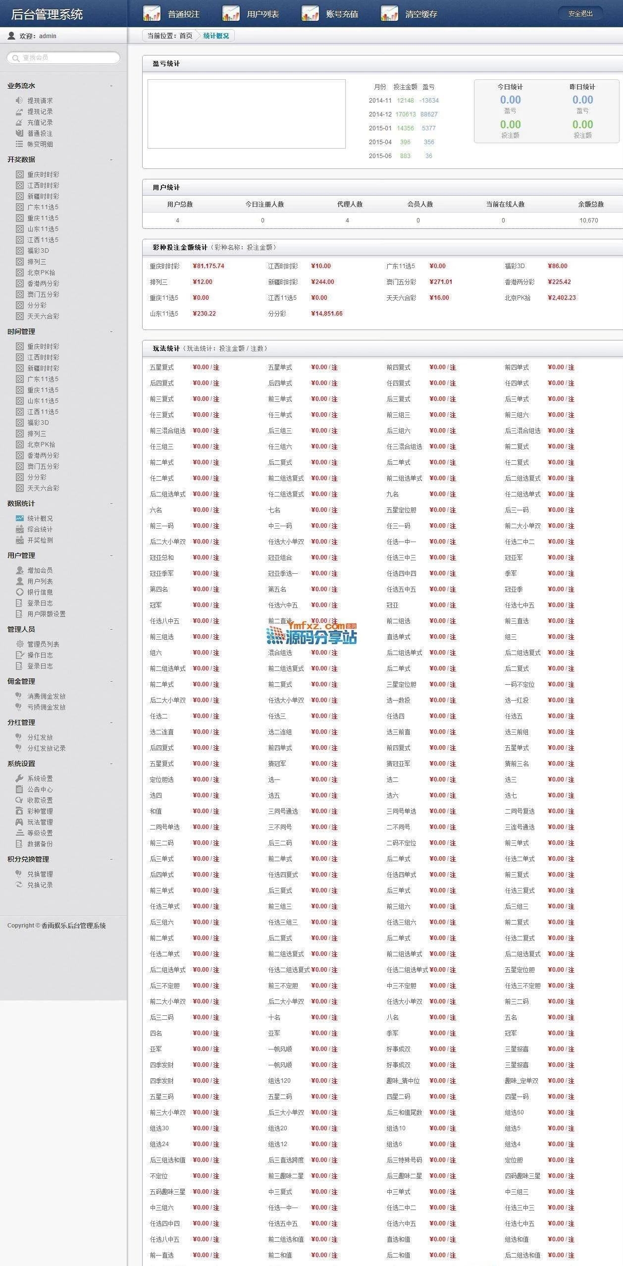Viewport: 623px width, 1266px height.
Task: Click the 提现请求 speaker icon in sidebar
Action: click(19, 101)
